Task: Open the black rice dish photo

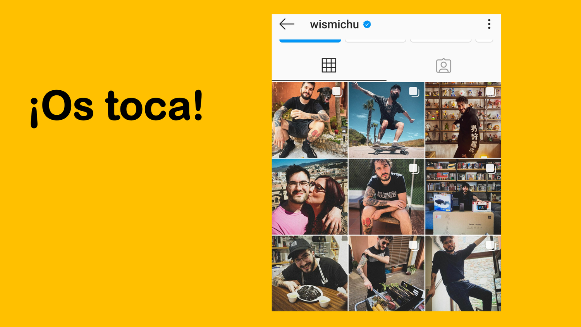Action: pyautogui.click(x=309, y=274)
